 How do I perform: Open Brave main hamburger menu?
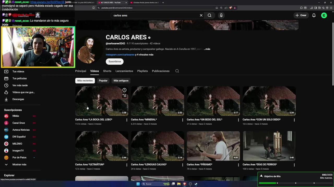[x=331, y=8]
